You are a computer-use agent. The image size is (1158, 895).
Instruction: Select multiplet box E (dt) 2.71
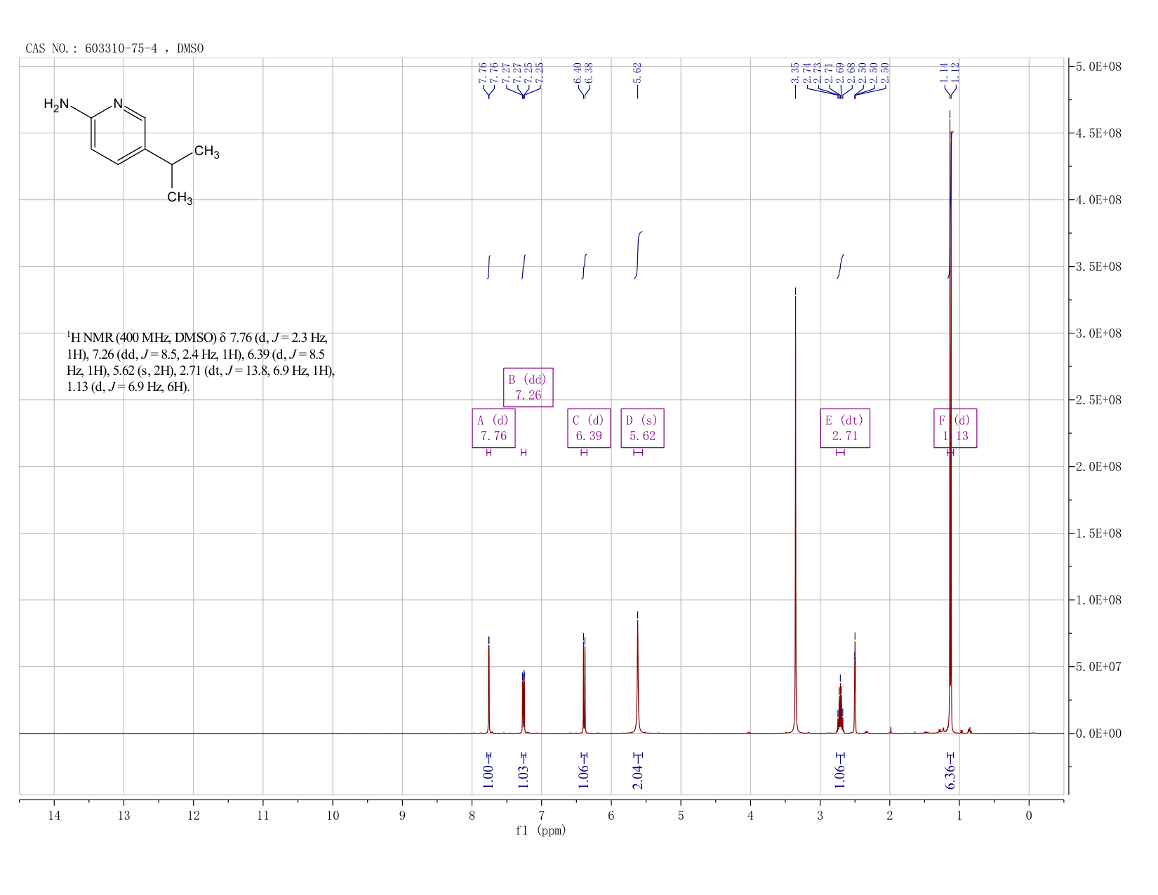pyautogui.click(x=845, y=428)
